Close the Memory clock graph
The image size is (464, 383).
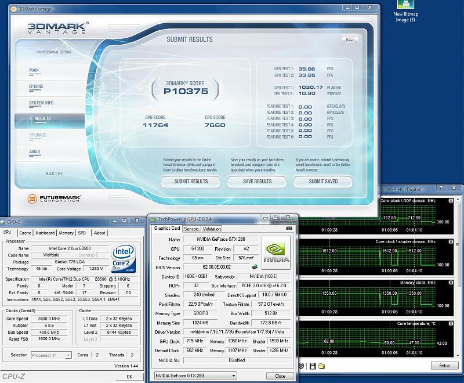[451, 283]
